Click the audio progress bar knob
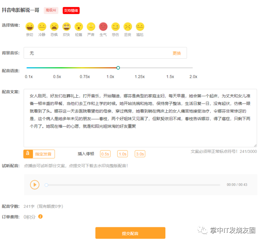Viewport: 264px width, 242px height. 46,185
